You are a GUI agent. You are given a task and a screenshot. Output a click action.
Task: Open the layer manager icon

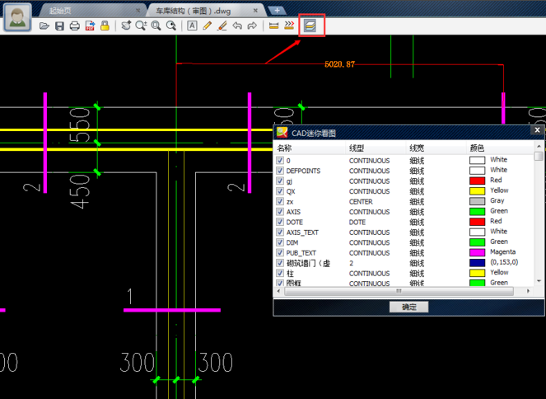310,26
